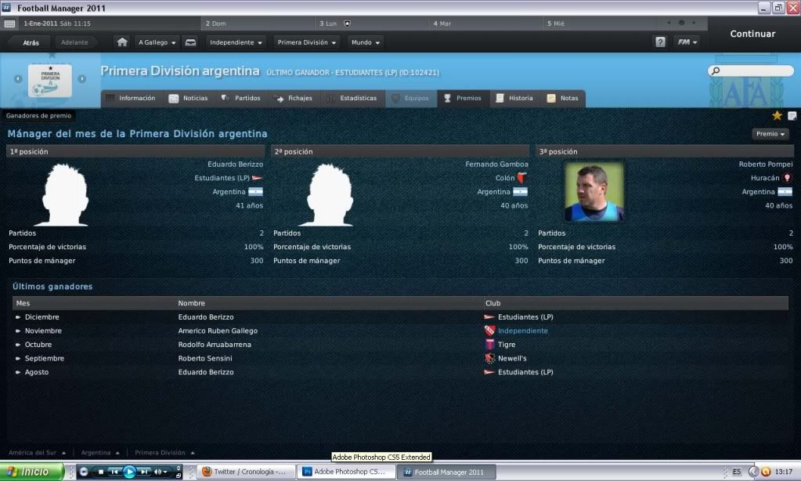Click the inbox tray icon after A Gallego
Screen dimensions: 801x481
(190, 42)
